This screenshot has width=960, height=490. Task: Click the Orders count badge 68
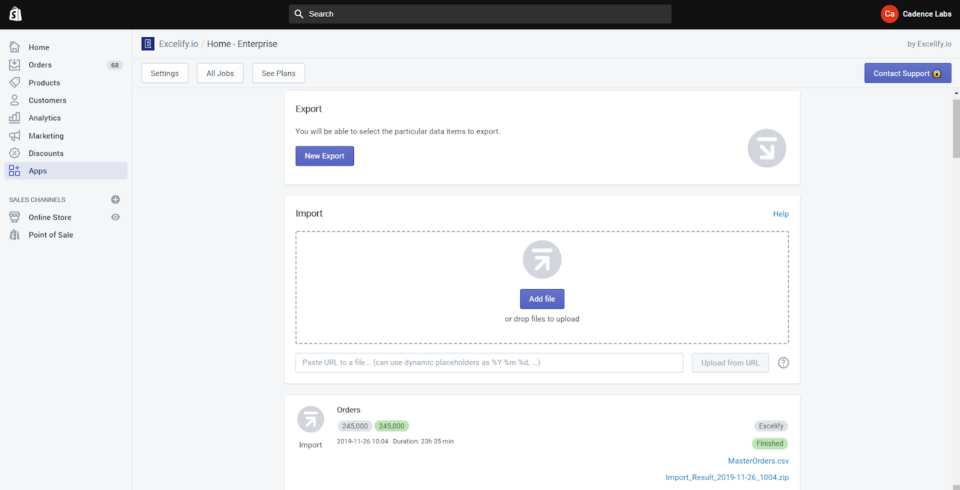click(x=115, y=65)
